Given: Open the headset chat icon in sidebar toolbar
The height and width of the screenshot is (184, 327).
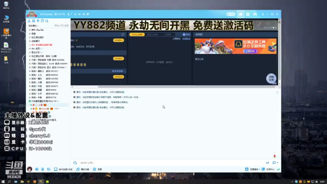Looking at the screenshot, I should click(33, 21).
